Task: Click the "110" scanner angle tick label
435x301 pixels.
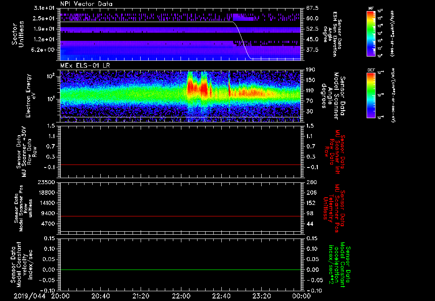Action: coord(311,91)
